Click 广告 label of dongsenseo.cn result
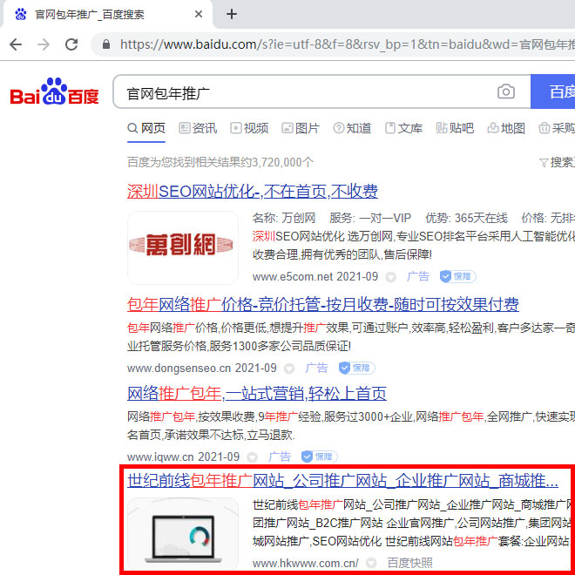This screenshot has height=575, width=575. (x=316, y=368)
